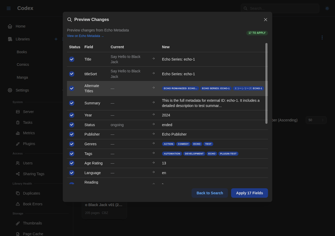Open the Duplicates library health page
This screenshot has height=236, width=335.
pos(31,193)
